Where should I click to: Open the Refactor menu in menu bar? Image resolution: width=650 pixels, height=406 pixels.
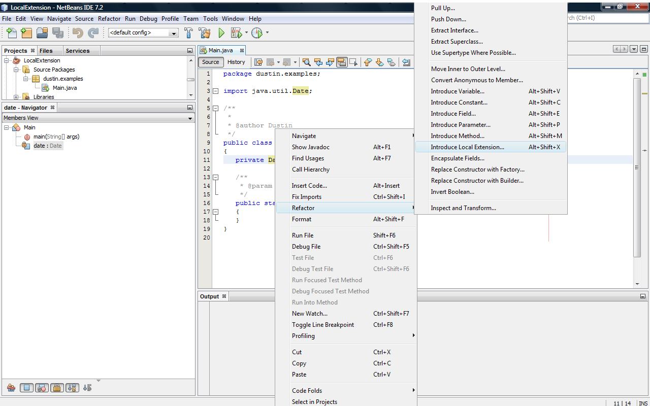[109, 19]
